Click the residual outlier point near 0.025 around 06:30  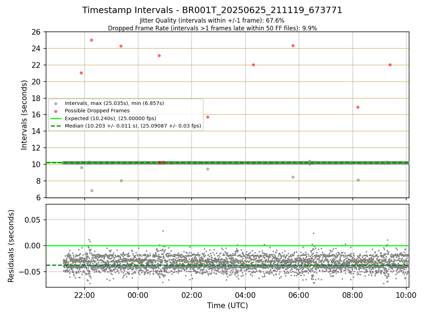pyautogui.click(x=313, y=233)
